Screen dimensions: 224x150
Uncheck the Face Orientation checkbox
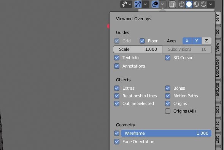[x=117, y=142]
